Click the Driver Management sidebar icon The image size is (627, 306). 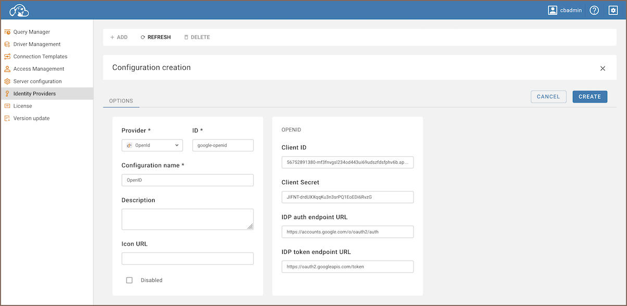[x=7, y=44]
